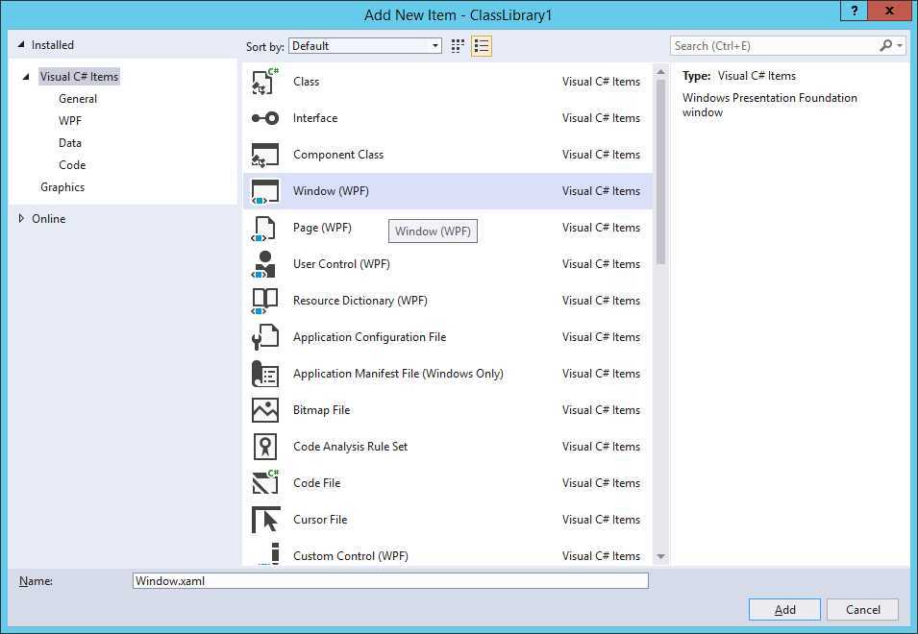Click the Code File label
The image size is (918, 634).
pos(316,483)
